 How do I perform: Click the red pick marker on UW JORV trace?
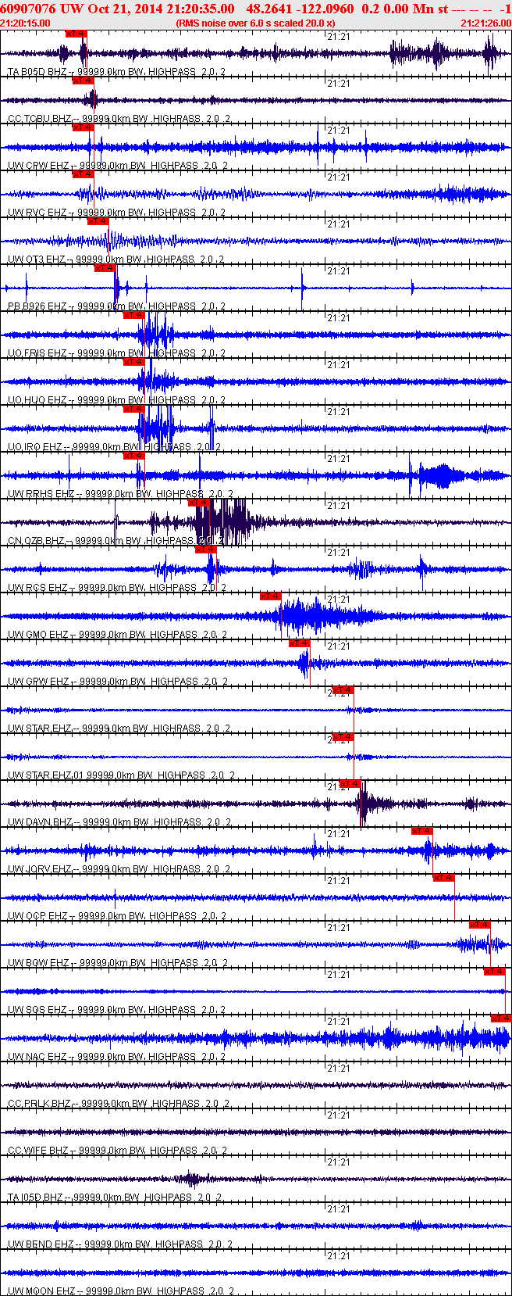pos(421,831)
